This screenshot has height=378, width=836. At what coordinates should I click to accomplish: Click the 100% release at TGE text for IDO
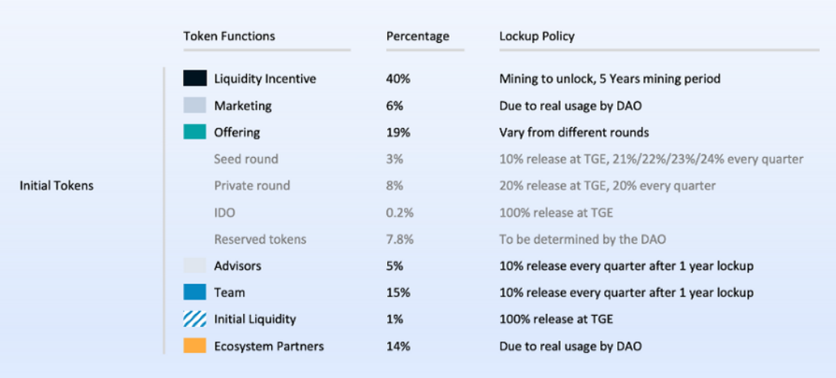(x=556, y=212)
